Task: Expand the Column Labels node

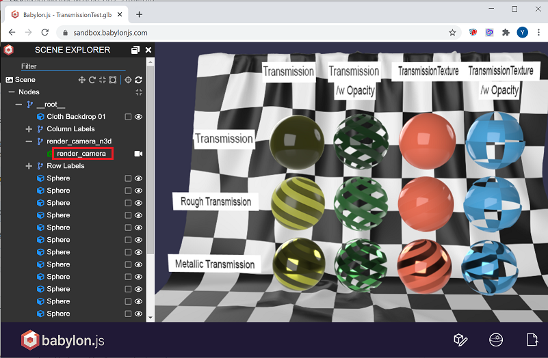Action: [29, 129]
